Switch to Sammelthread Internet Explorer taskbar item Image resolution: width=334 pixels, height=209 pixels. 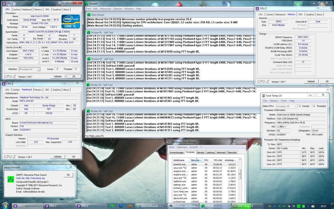click(x=151, y=206)
